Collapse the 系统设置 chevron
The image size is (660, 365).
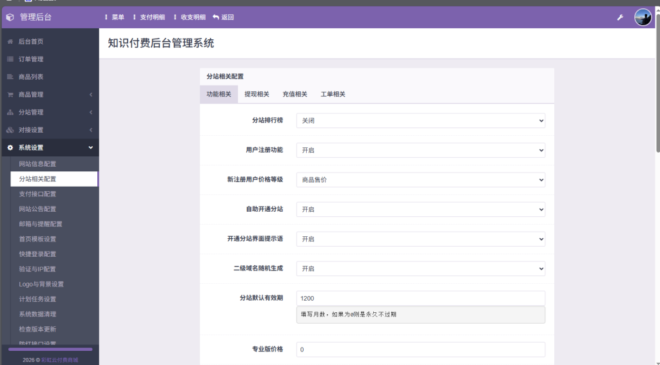pos(90,147)
